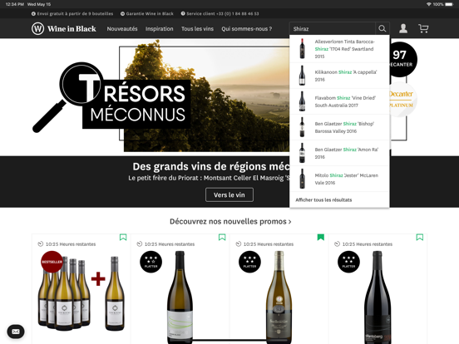Screen dimensions: 459x344
Task: Click the Decanter Platinum medal
Action: (403, 100)
